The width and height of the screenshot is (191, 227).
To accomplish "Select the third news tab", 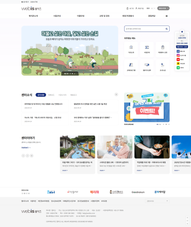I will coord(62,95).
